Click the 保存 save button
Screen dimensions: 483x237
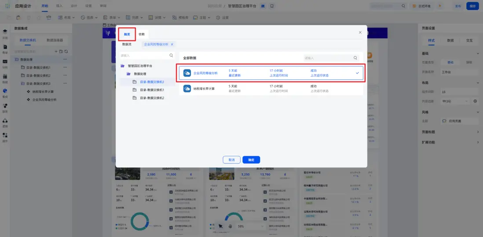click(x=472, y=6)
